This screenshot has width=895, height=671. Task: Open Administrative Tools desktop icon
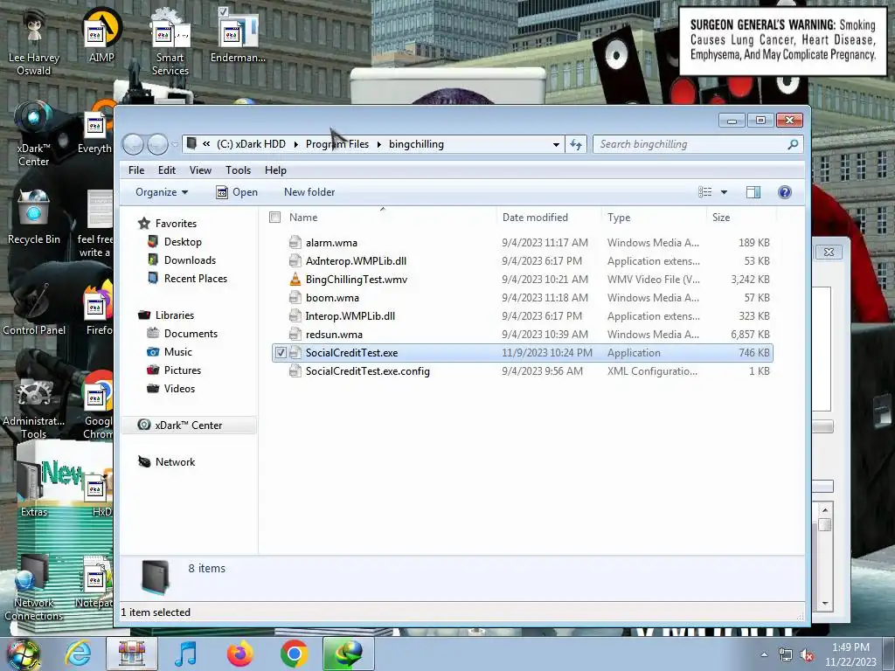34,408
